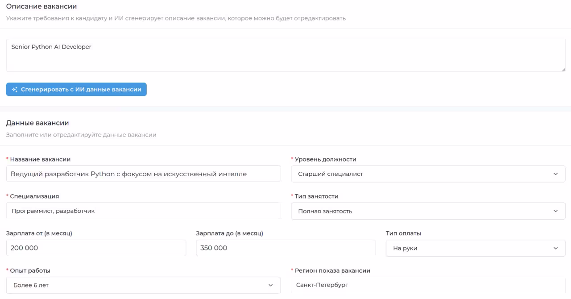Click the chevron arrow in Тип занятости

pyautogui.click(x=555, y=211)
